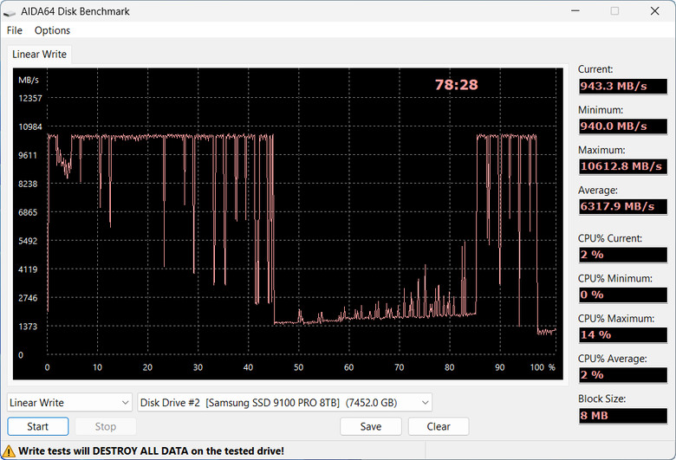This screenshot has height=460, width=676.
Task: Minimize the AIDA64 Disk Benchmark window
Action: tap(575, 10)
